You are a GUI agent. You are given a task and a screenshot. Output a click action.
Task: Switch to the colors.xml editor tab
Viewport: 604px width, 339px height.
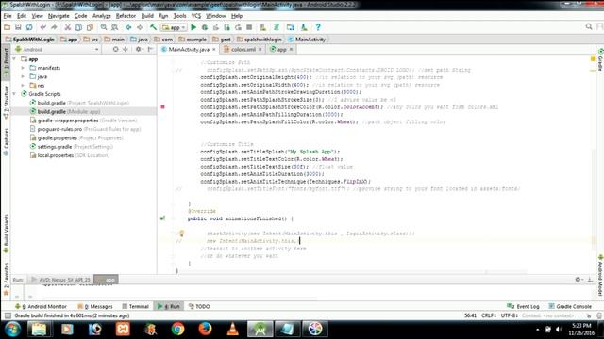pyautogui.click(x=243, y=50)
